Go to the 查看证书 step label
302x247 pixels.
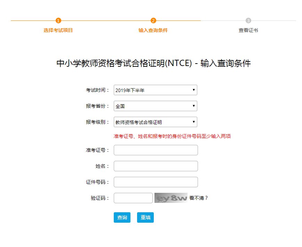[248, 30]
